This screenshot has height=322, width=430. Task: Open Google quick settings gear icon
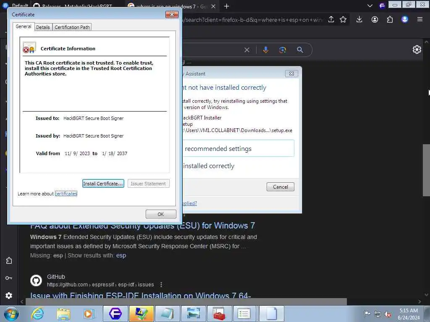(x=417, y=49)
